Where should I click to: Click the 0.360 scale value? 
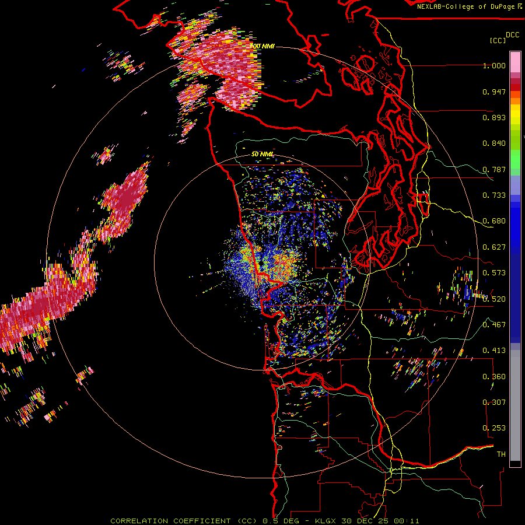[x=494, y=376]
